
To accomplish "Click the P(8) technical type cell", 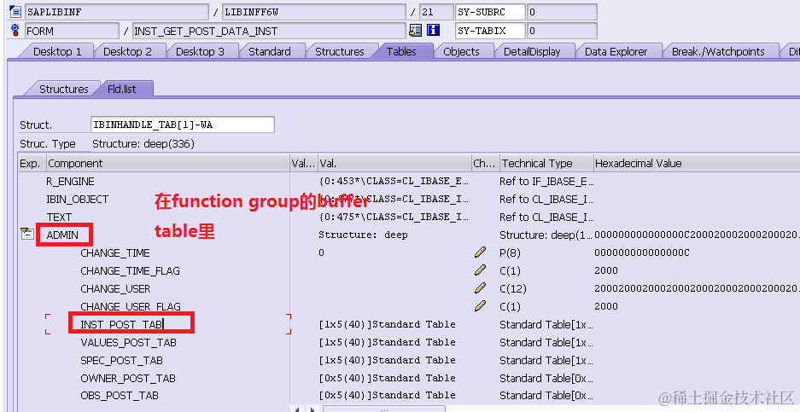I will coord(511,252).
